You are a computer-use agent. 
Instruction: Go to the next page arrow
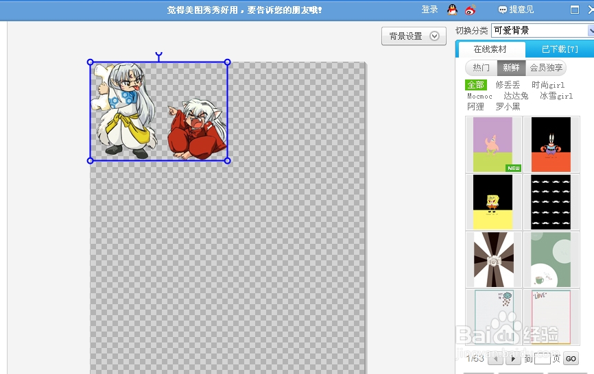coord(513,358)
